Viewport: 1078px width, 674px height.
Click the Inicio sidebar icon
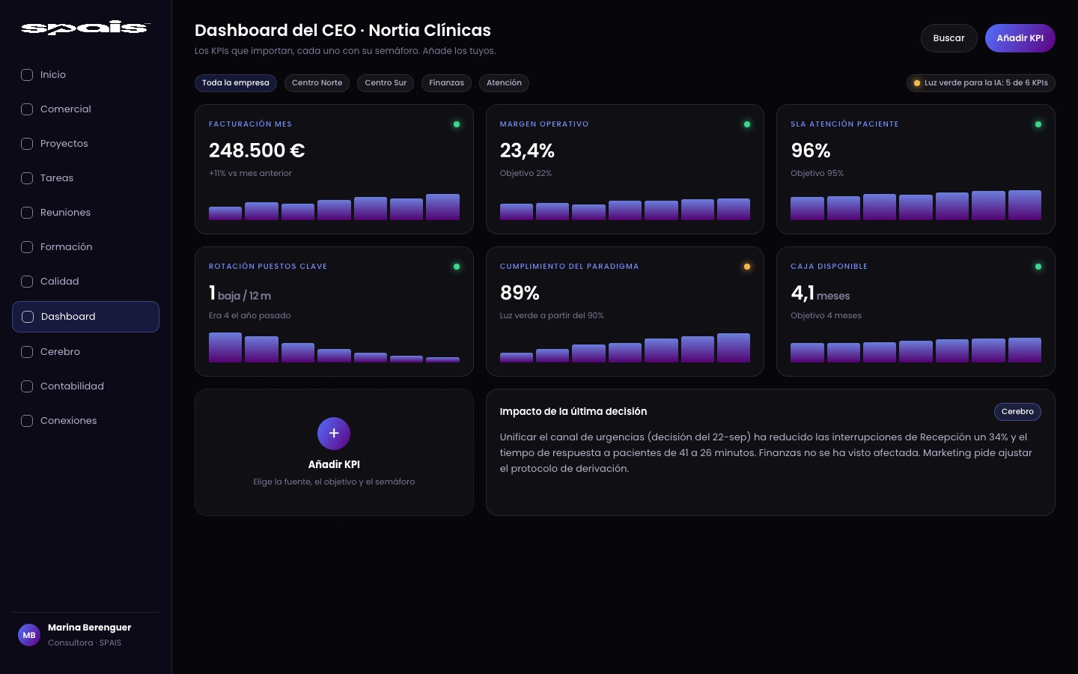pyautogui.click(x=27, y=75)
